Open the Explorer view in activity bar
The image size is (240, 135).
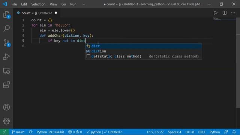6,15
